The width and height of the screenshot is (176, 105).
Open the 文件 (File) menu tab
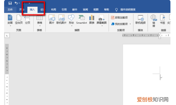coord(10,10)
